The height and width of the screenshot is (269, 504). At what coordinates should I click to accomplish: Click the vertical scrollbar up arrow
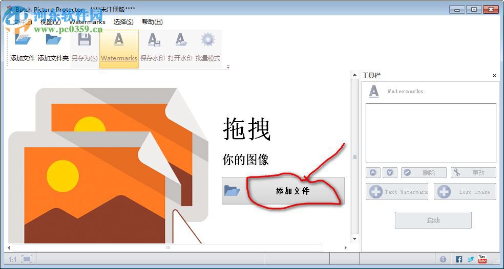pos(354,75)
